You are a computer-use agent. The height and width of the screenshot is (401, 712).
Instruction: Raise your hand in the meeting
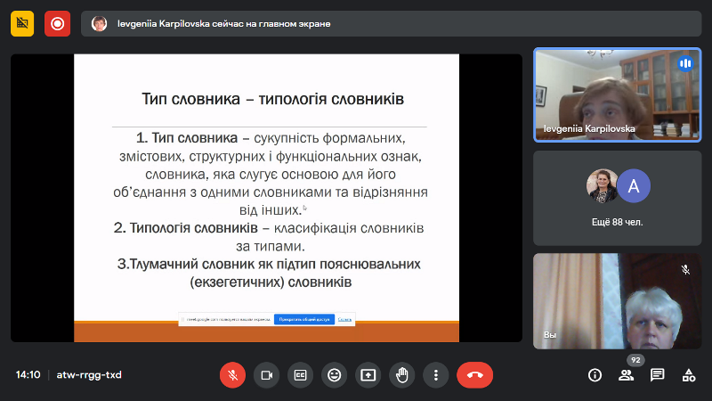point(401,375)
